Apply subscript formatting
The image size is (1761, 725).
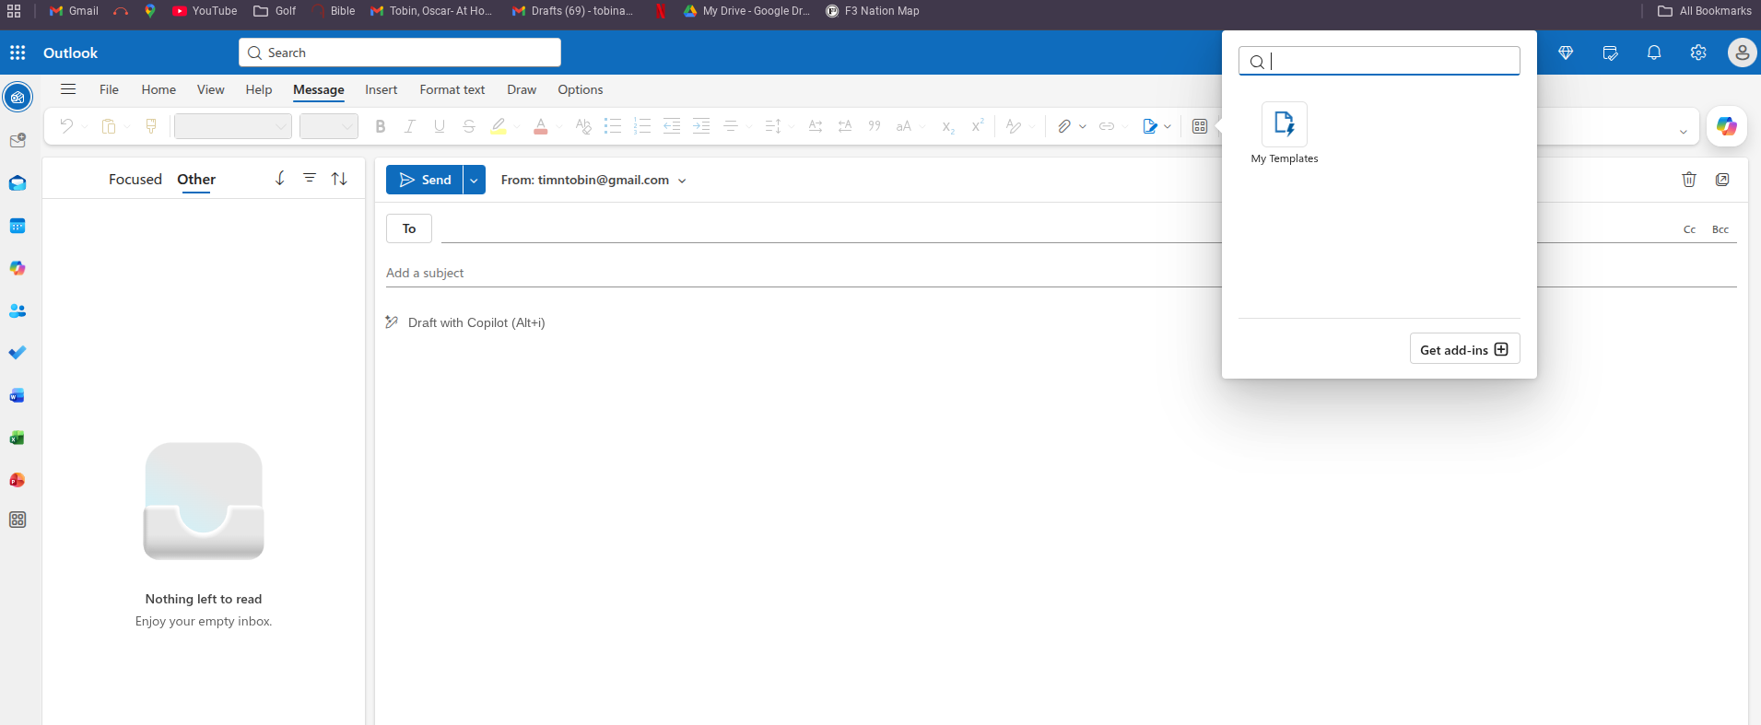(948, 127)
